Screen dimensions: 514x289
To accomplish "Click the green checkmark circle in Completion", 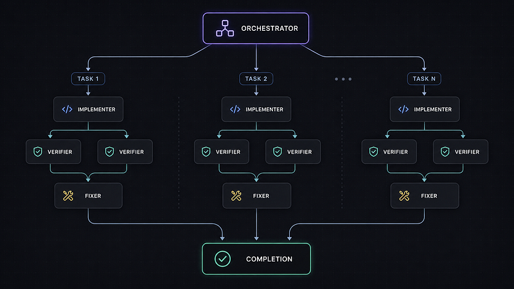I will (222, 259).
